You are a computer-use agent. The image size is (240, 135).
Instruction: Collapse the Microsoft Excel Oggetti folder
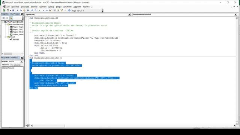[x=6, y=24]
